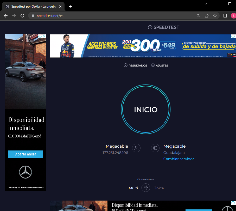The image size is (236, 211).
Task: Open the zoom magnifier icon in address bar
Action: pyautogui.click(x=198, y=16)
